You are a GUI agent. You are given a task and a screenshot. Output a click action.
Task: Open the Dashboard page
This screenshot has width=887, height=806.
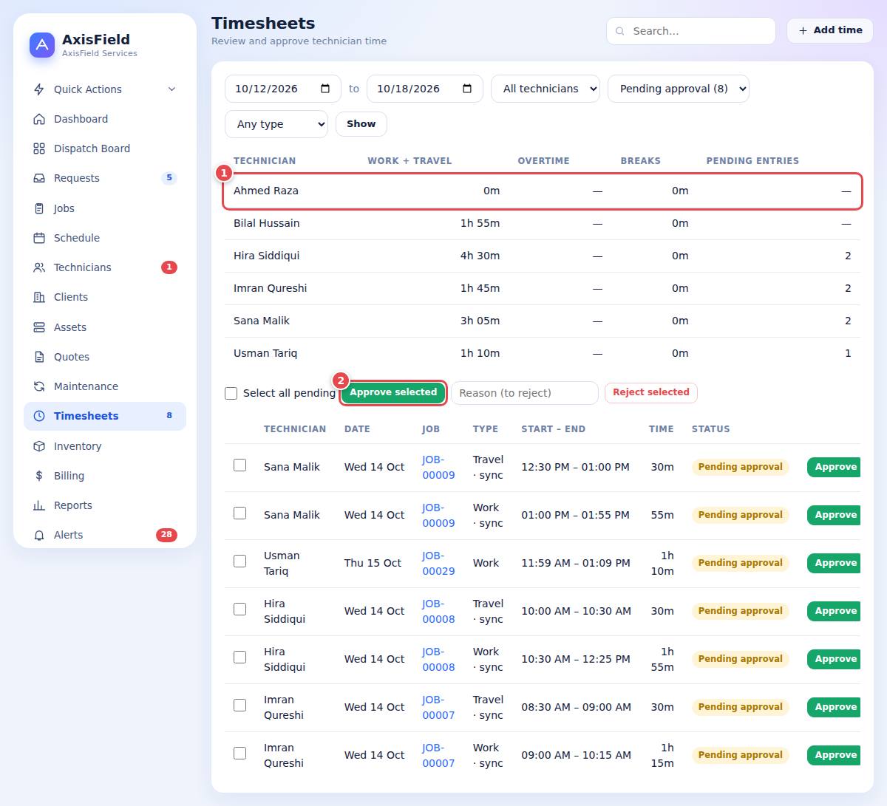tap(105, 119)
